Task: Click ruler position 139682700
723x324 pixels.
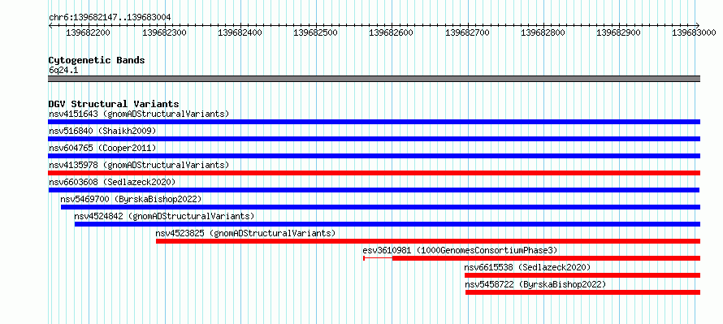Action: click(x=467, y=32)
